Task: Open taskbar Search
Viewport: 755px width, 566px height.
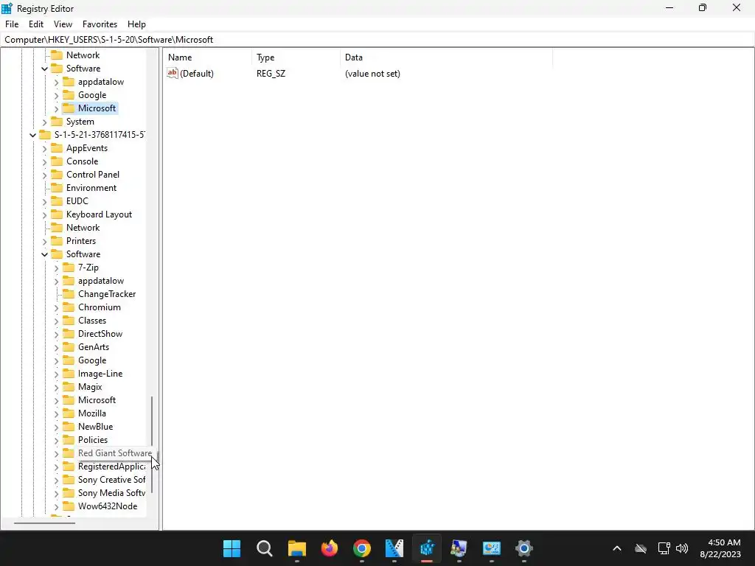Action: point(265,548)
